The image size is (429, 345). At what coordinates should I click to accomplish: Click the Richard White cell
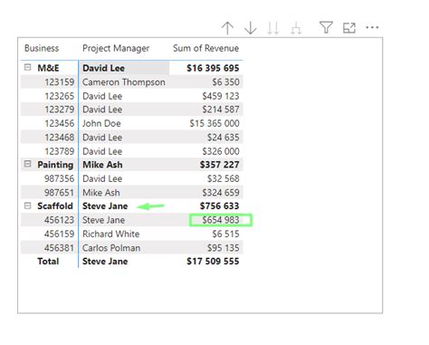coord(111,234)
